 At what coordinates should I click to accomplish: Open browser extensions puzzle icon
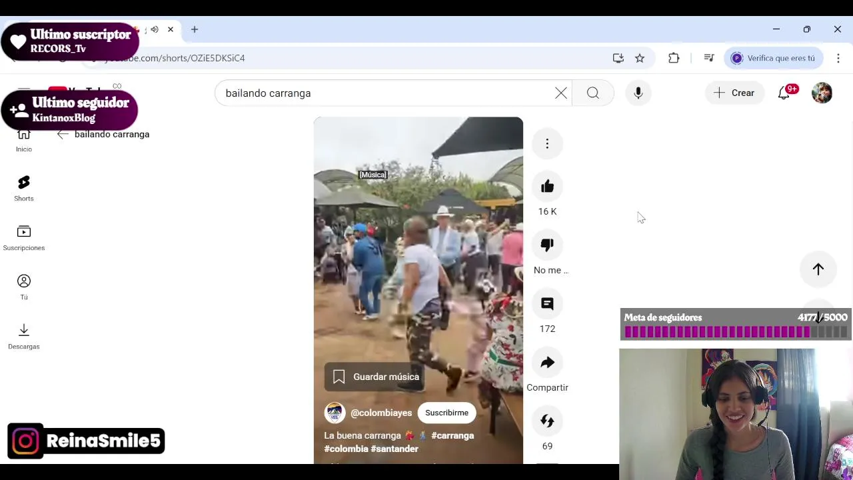coord(674,59)
